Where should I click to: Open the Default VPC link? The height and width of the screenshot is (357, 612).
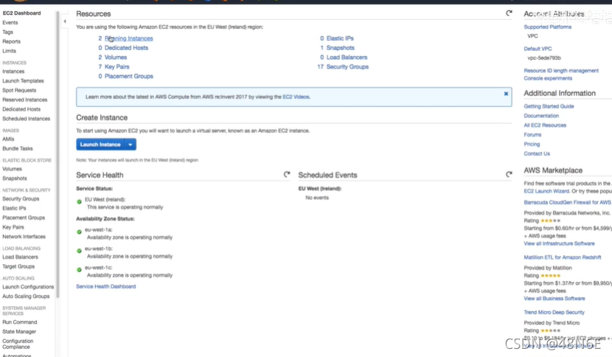tap(538, 49)
